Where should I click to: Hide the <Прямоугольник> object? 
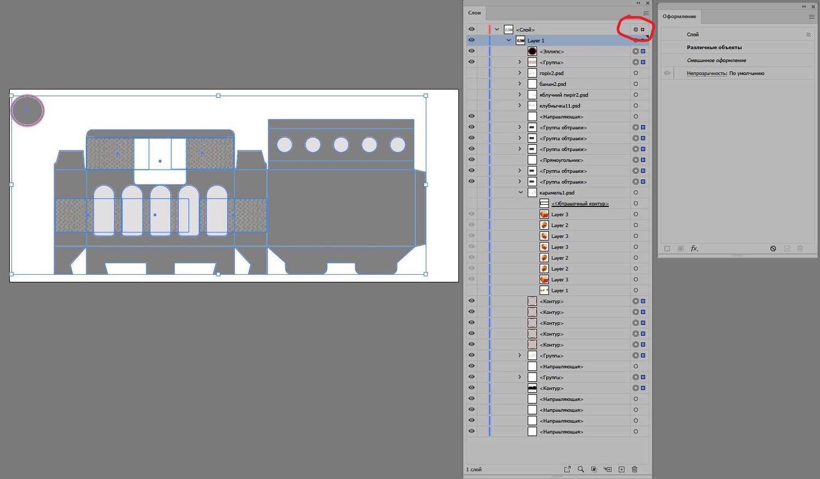[x=471, y=160]
